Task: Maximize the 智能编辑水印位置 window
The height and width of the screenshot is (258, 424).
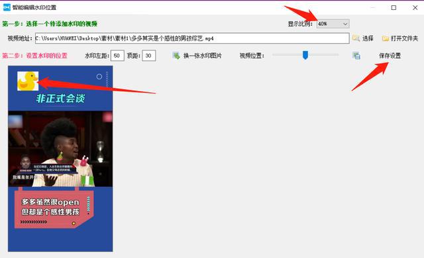Action: tap(394, 7)
